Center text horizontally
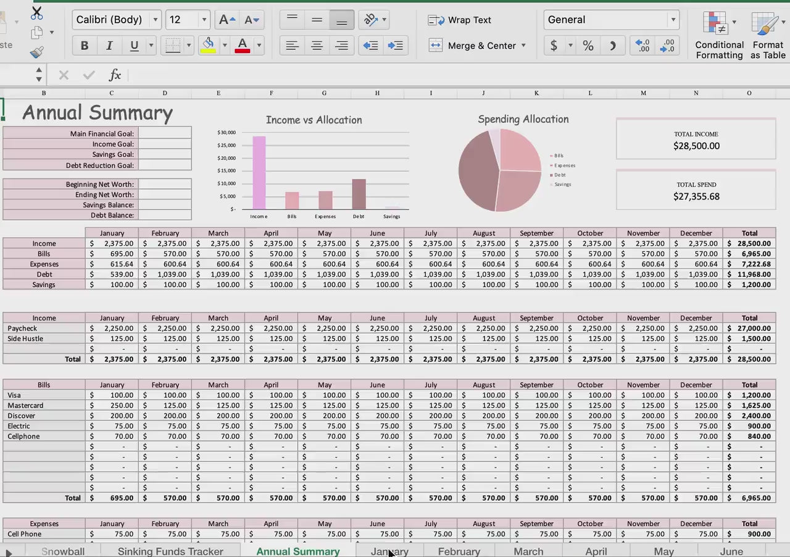The image size is (790, 557). coord(317,45)
